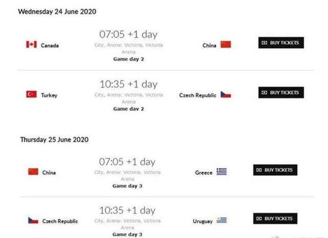Buy tickets for Turkey vs Czech Republic
The height and width of the screenshot is (238, 328).
pyautogui.click(x=280, y=92)
